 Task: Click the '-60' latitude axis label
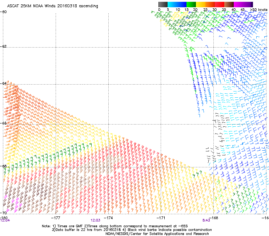(3, 12)
